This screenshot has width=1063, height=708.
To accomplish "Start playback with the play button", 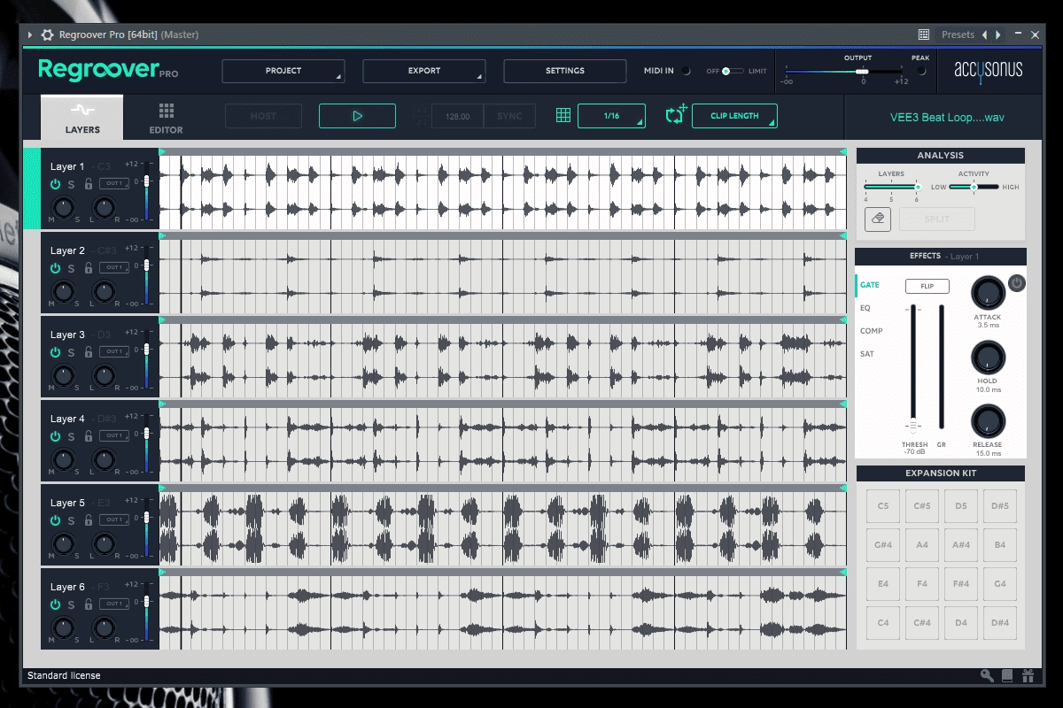I will pyautogui.click(x=358, y=116).
